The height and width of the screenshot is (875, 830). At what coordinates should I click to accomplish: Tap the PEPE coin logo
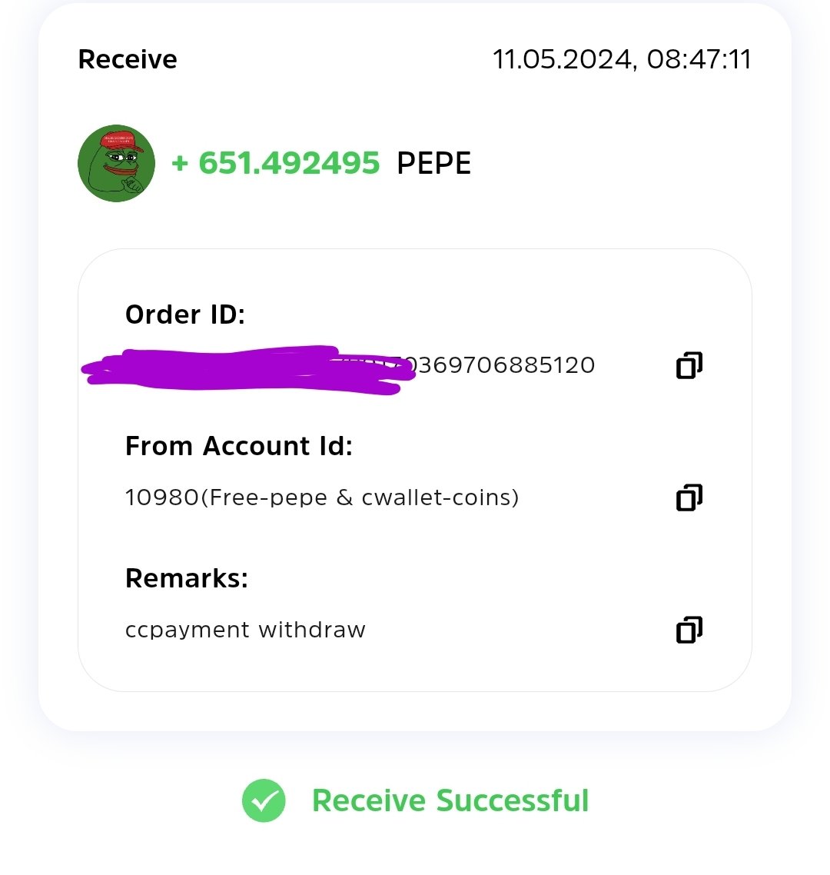[116, 163]
